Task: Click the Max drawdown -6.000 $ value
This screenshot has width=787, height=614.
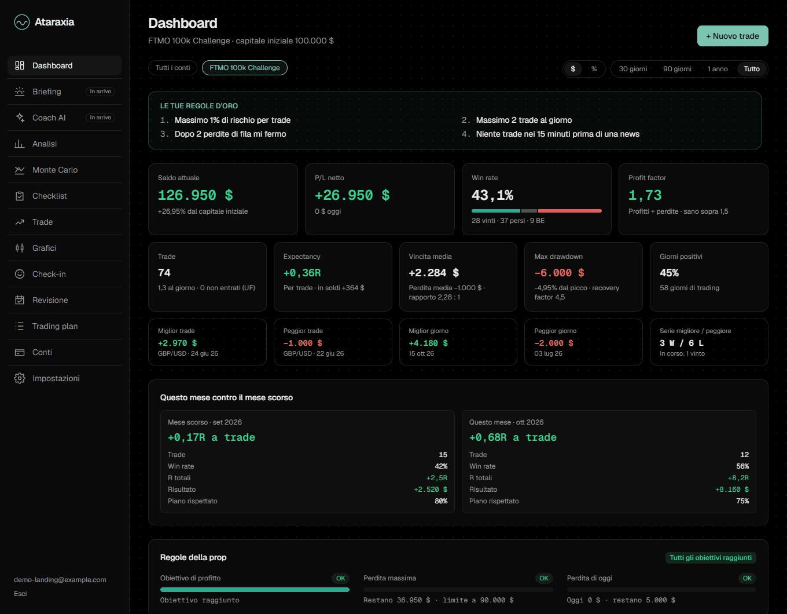Action: tap(559, 273)
